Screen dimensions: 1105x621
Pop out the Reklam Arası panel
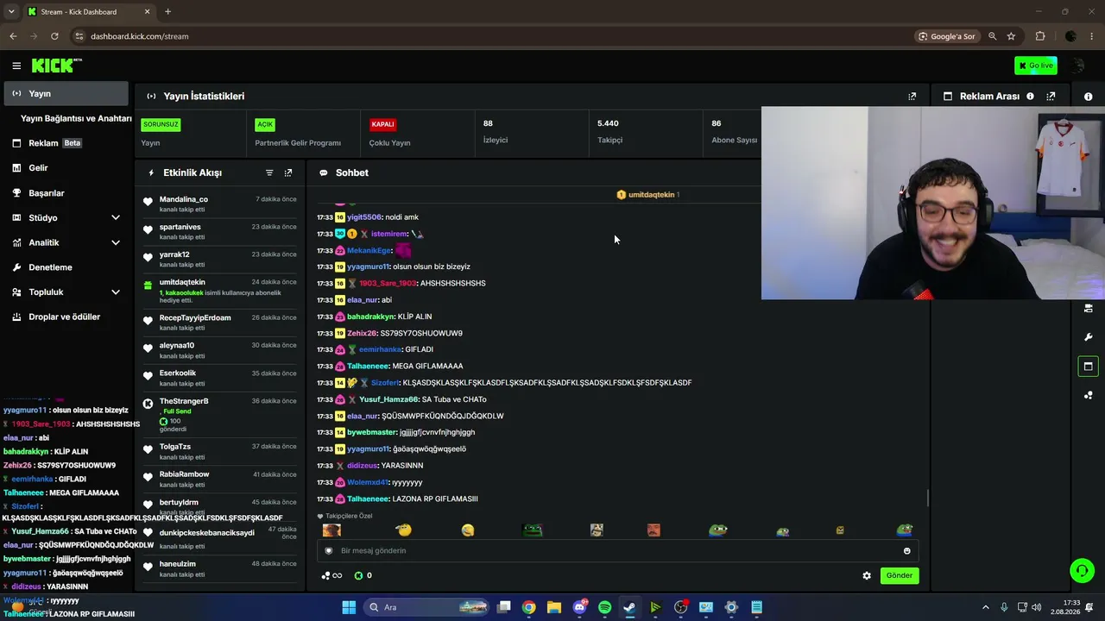point(1051,97)
